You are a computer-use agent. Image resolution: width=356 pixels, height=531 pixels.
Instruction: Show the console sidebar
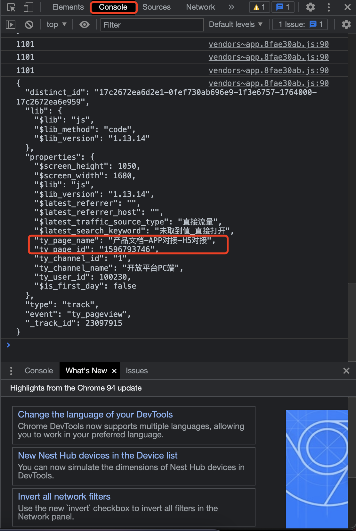click(11, 24)
